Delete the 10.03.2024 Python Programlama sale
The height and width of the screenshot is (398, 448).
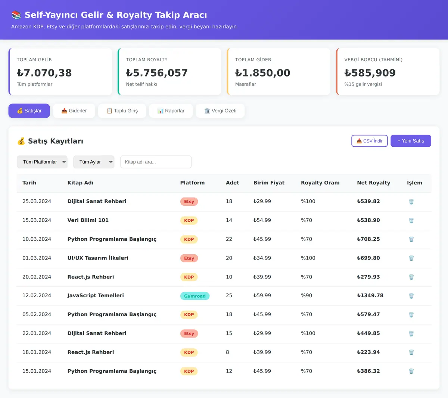[411, 239]
